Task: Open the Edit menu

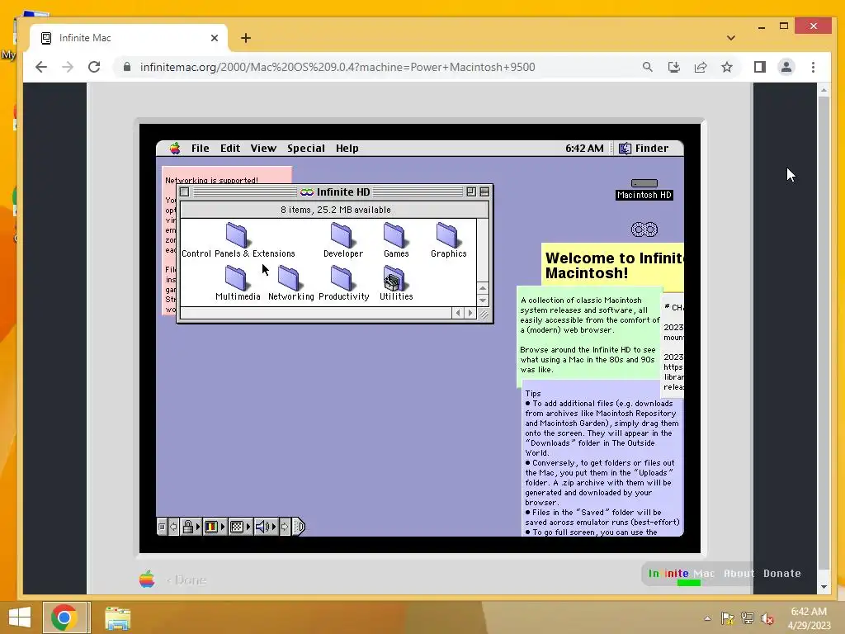Action: (230, 149)
